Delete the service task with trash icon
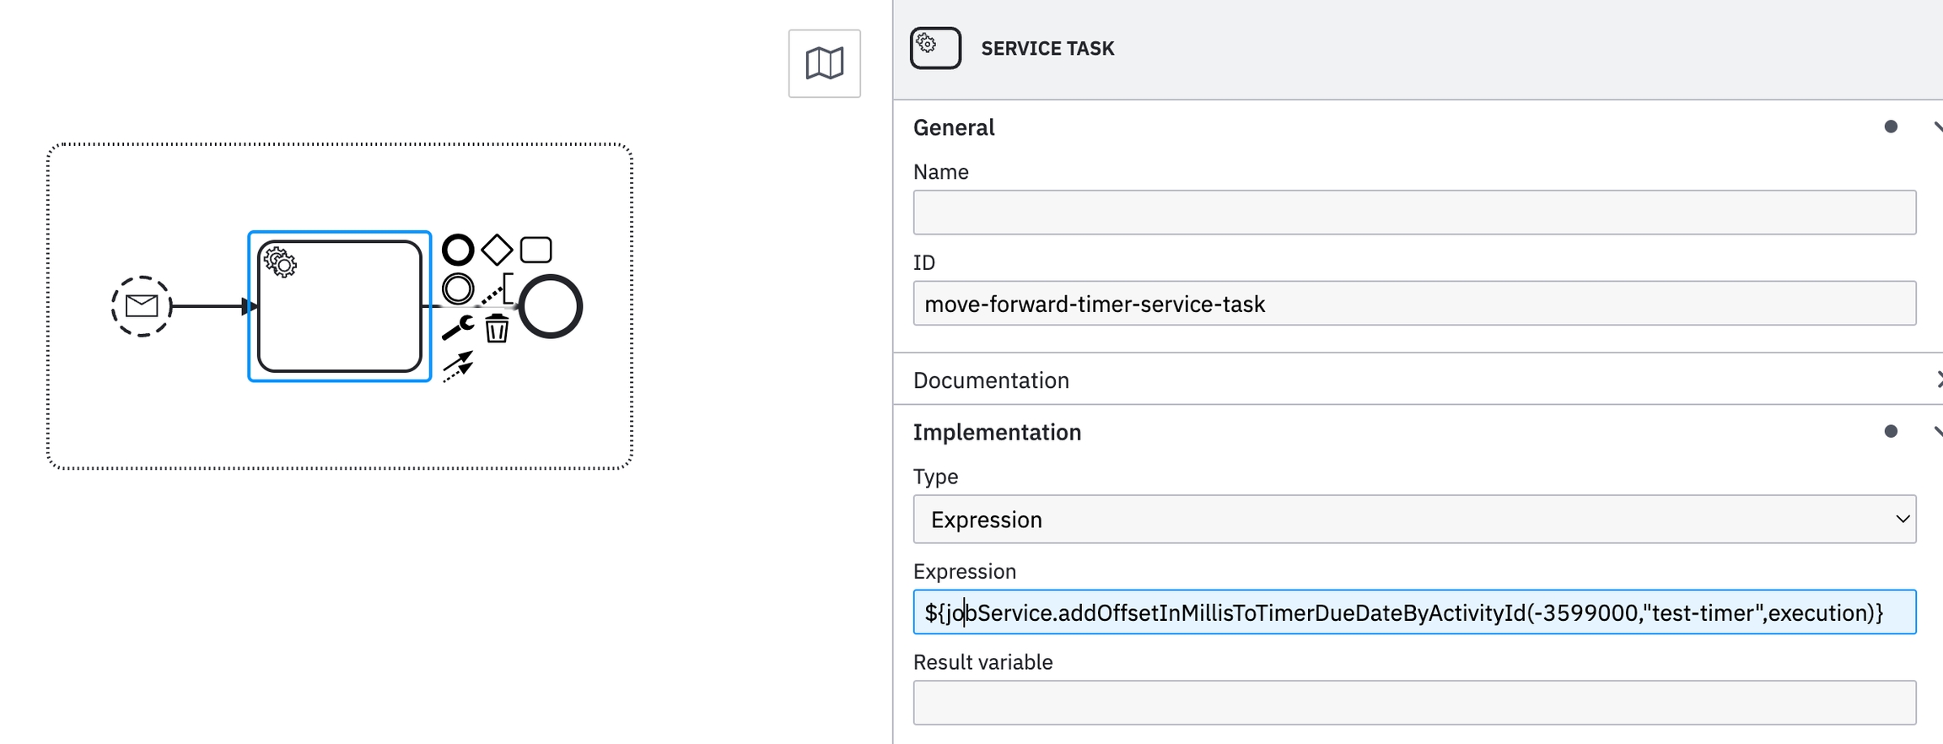The height and width of the screenshot is (744, 1943). pos(497,328)
